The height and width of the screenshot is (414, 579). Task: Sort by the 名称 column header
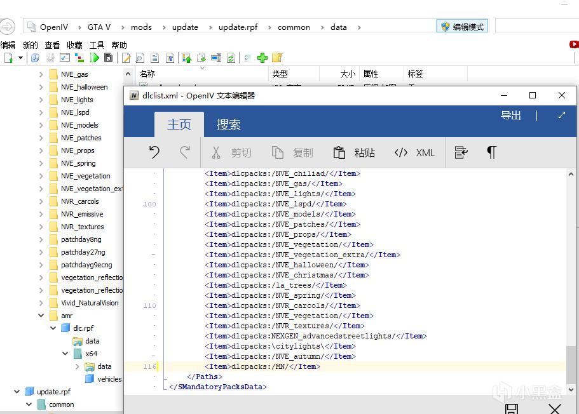(x=202, y=74)
